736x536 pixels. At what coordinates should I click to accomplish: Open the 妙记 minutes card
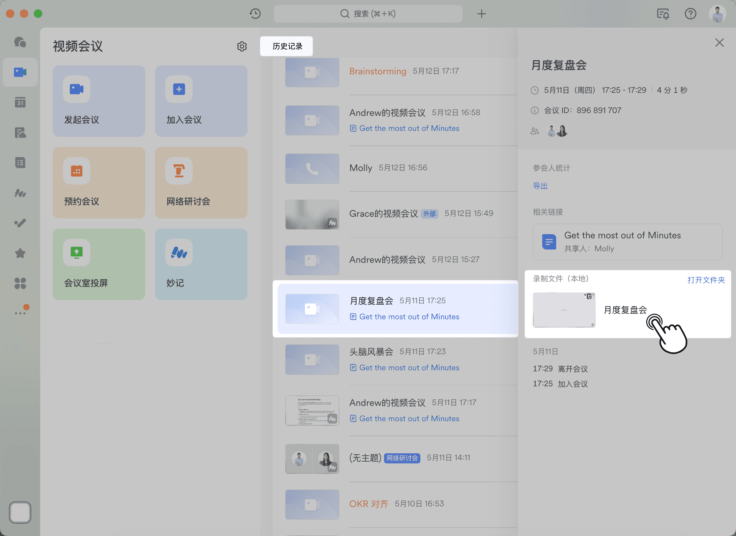pos(201,264)
